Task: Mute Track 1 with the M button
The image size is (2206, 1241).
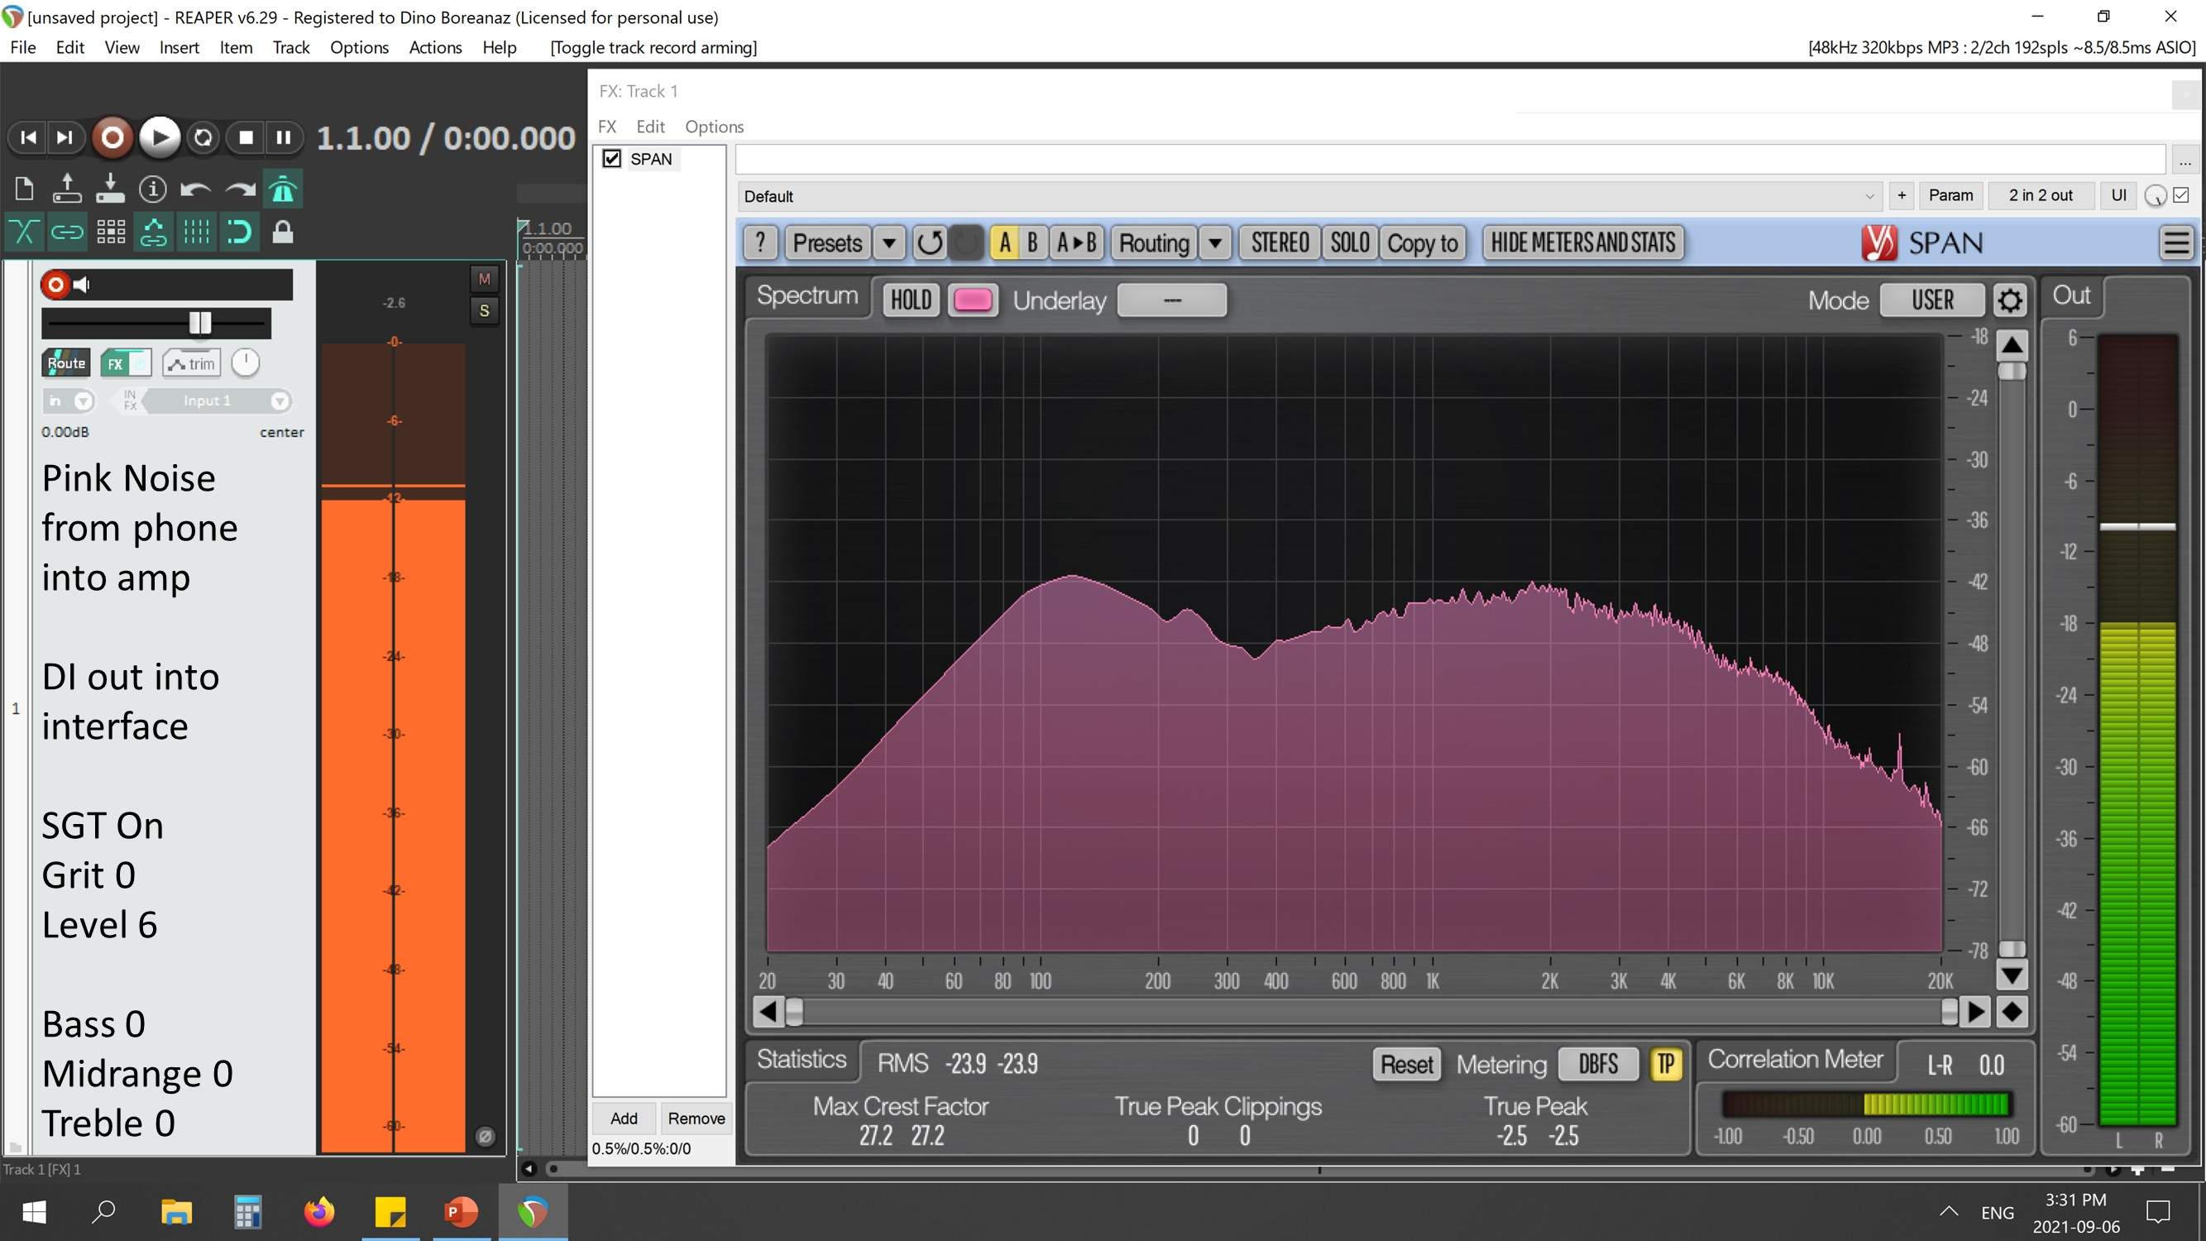Action: point(485,279)
